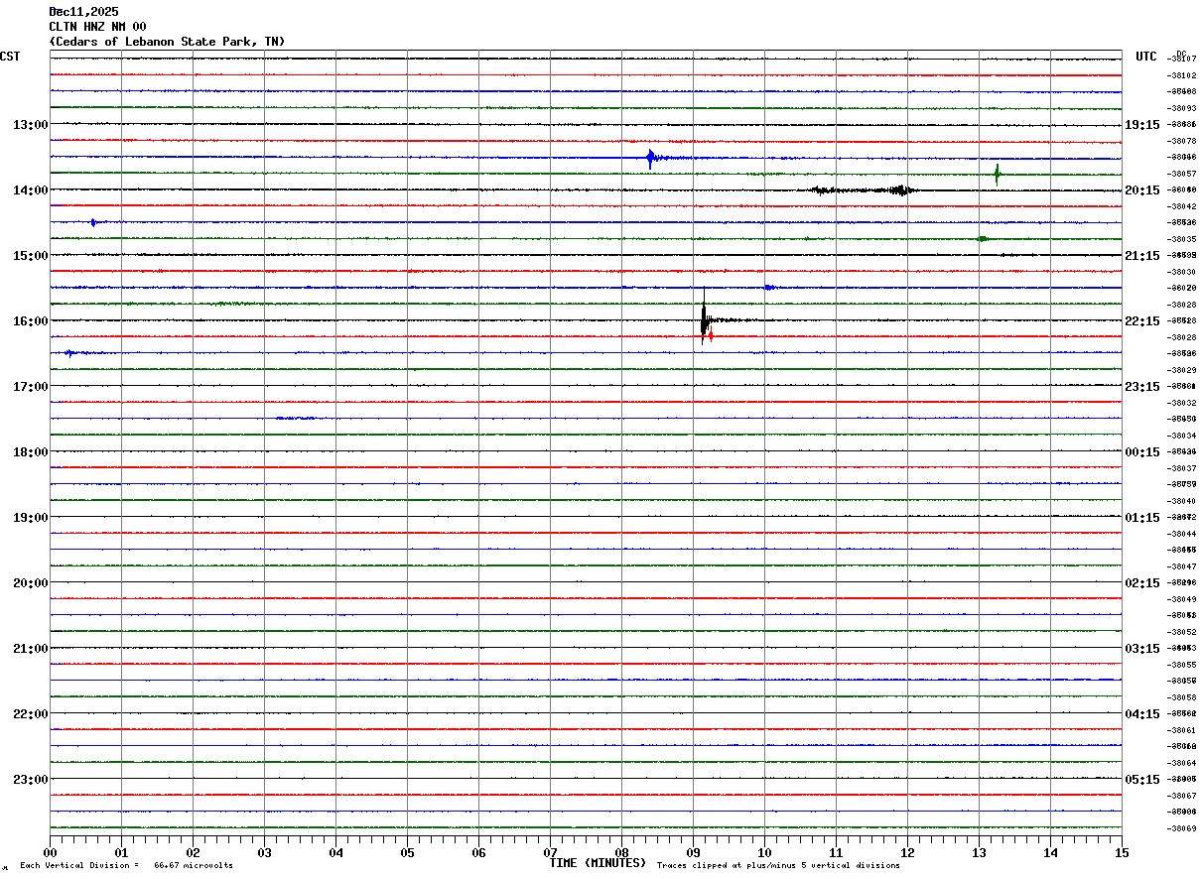
Task: Click the 16:00 CST time label
Action: point(30,320)
